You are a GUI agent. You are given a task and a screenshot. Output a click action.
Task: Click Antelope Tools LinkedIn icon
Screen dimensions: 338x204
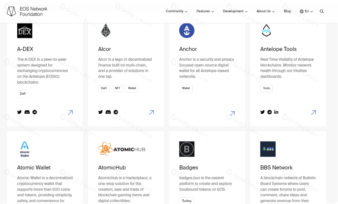[x=276, y=112]
